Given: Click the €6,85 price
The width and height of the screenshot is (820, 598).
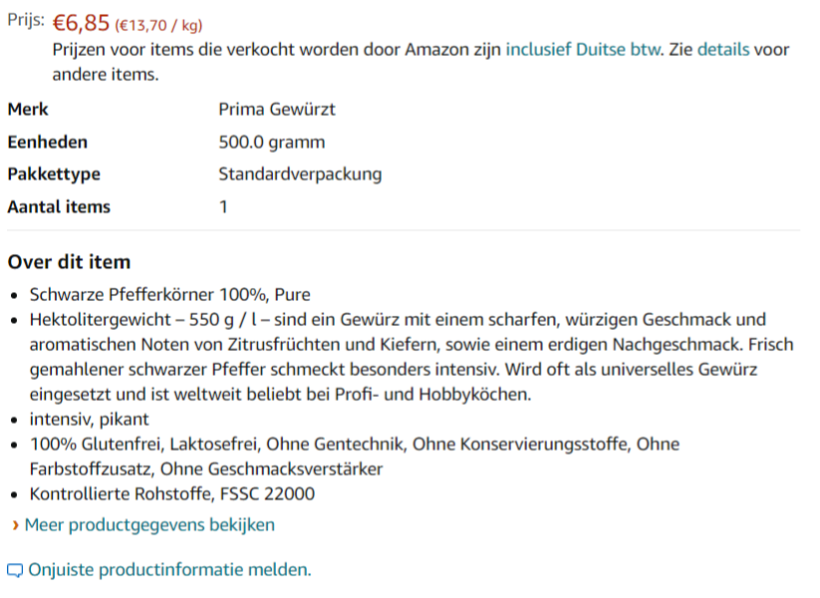Looking at the screenshot, I should (x=81, y=23).
